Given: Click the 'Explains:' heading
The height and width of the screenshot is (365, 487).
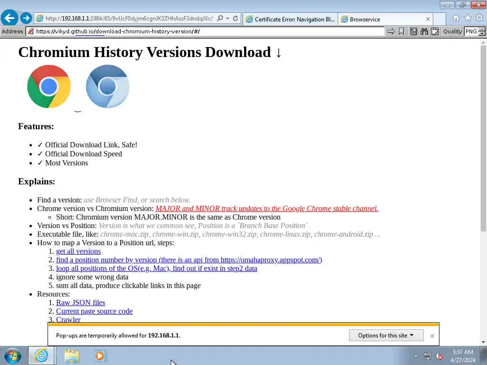Looking at the screenshot, I should click(x=37, y=181).
